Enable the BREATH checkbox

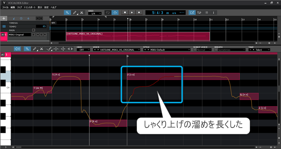(216, 50)
